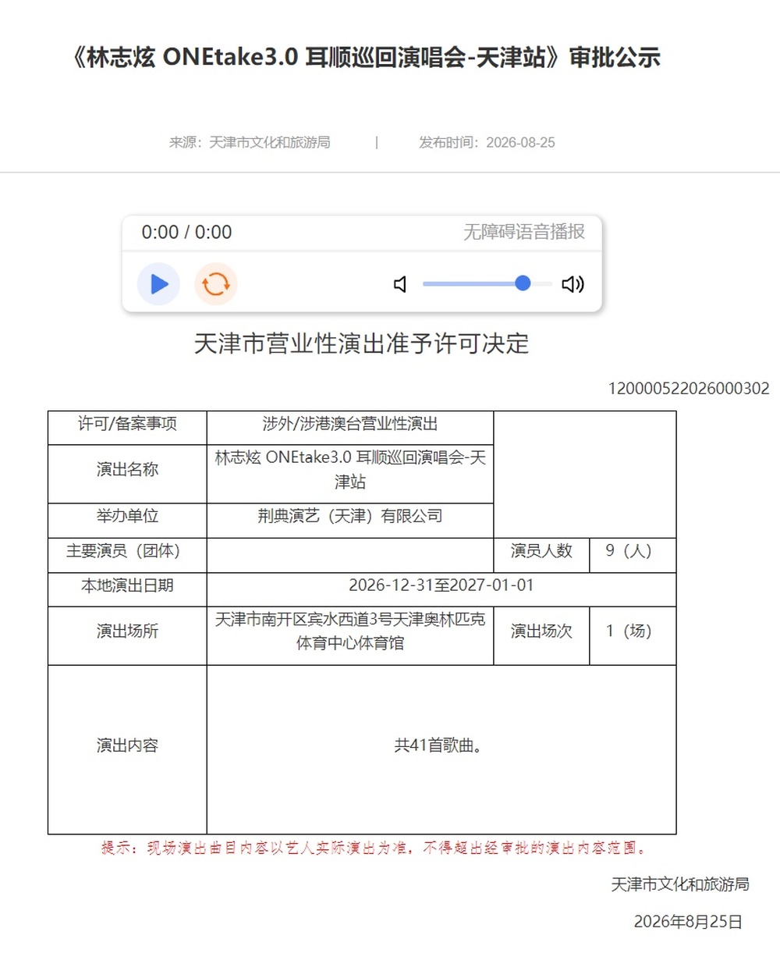This screenshot has width=780, height=971.
Task: Click the date 2026年8月25日
Action: coord(688,922)
